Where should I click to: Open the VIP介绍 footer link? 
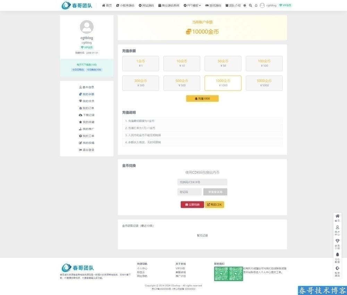180,268
